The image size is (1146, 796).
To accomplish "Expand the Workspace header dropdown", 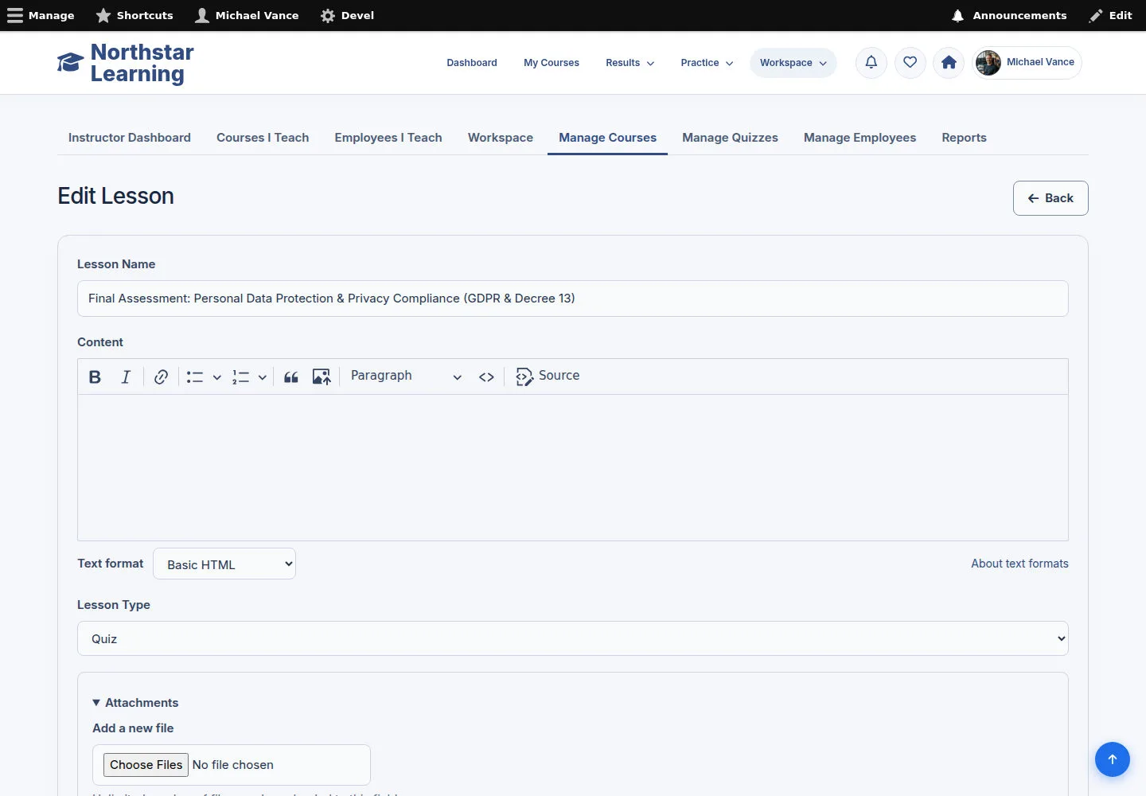I will click(x=793, y=63).
